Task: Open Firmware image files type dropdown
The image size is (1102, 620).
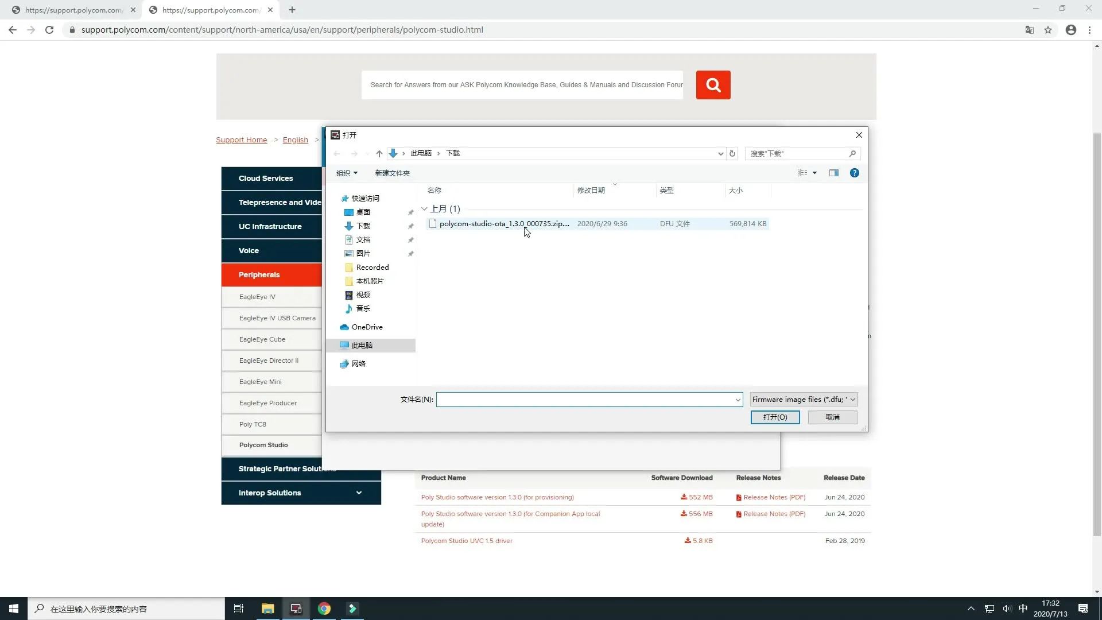Action: [804, 399]
